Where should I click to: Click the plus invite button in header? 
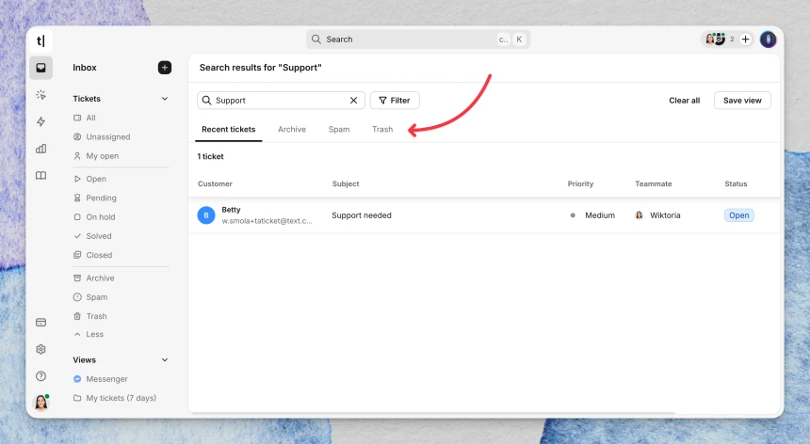click(745, 40)
